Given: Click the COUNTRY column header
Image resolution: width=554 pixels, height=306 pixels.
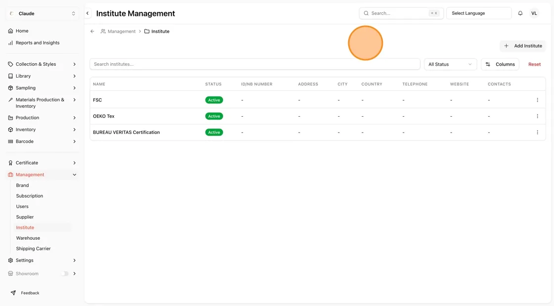Looking at the screenshot, I should pos(371,84).
